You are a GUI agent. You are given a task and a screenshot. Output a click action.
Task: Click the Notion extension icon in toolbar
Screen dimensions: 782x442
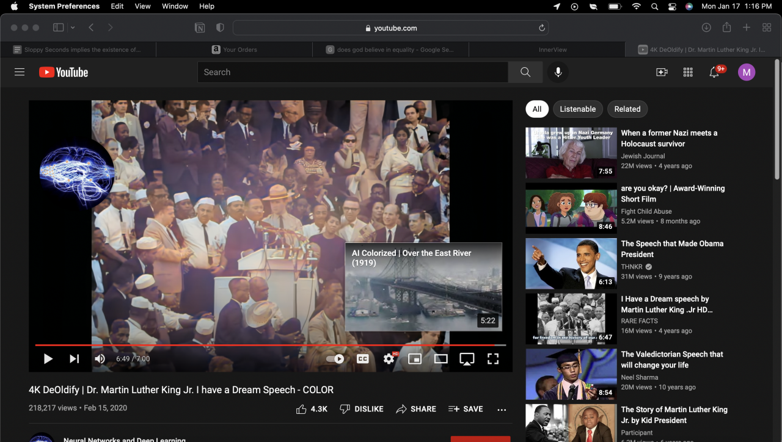(x=200, y=27)
